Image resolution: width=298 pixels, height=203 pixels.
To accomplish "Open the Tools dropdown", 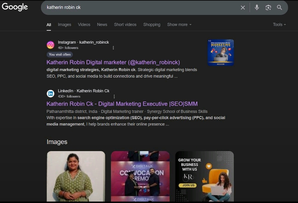I will (279, 24).
